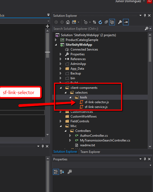This screenshot has width=153, height=192.
Task: Click the SitefinityWebApp web project icon
Action: coord(62,45)
